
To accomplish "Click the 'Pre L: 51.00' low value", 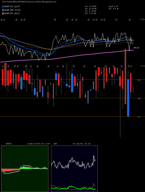I will pyautogui.click(x=91, y=11).
